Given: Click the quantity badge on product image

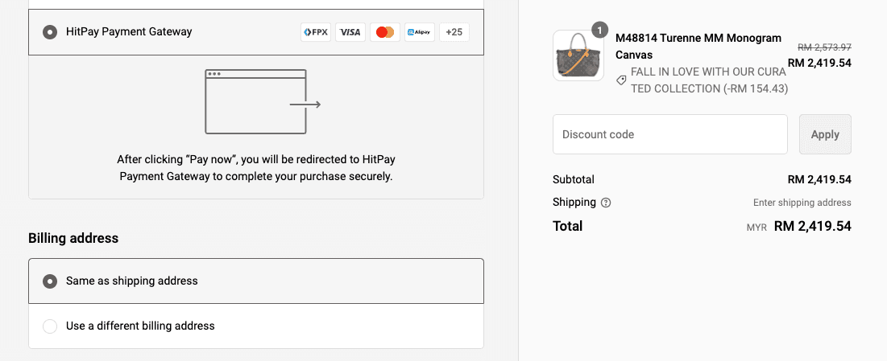Looking at the screenshot, I should coord(599,31).
